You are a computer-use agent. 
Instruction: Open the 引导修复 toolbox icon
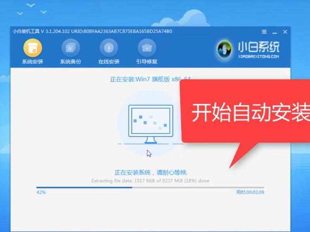point(147,48)
